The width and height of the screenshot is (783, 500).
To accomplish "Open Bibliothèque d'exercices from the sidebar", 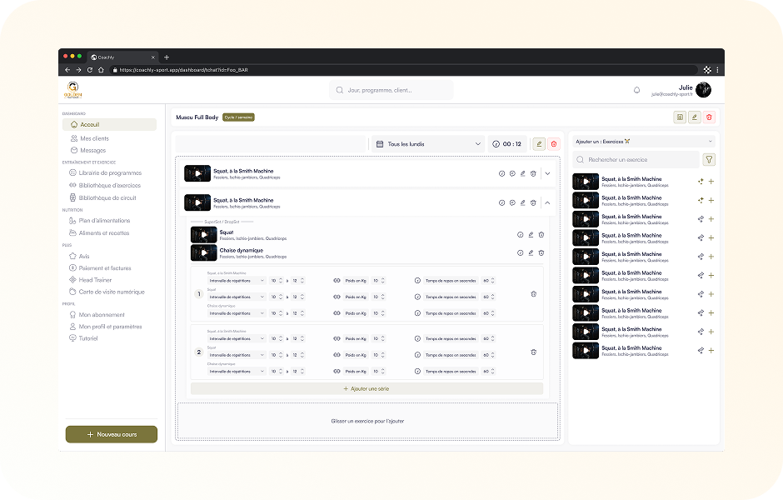I will coord(106,184).
